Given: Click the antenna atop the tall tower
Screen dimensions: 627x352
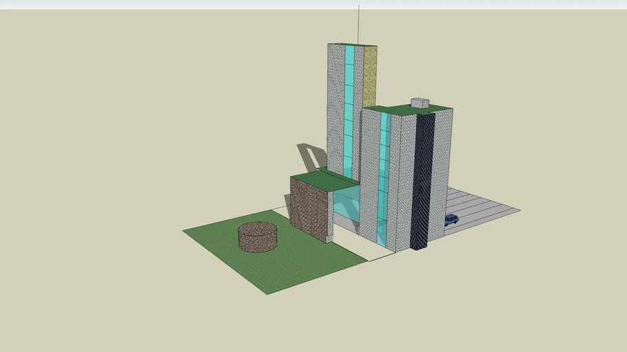Looking at the screenshot, I should pyautogui.click(x=358, y=24).
